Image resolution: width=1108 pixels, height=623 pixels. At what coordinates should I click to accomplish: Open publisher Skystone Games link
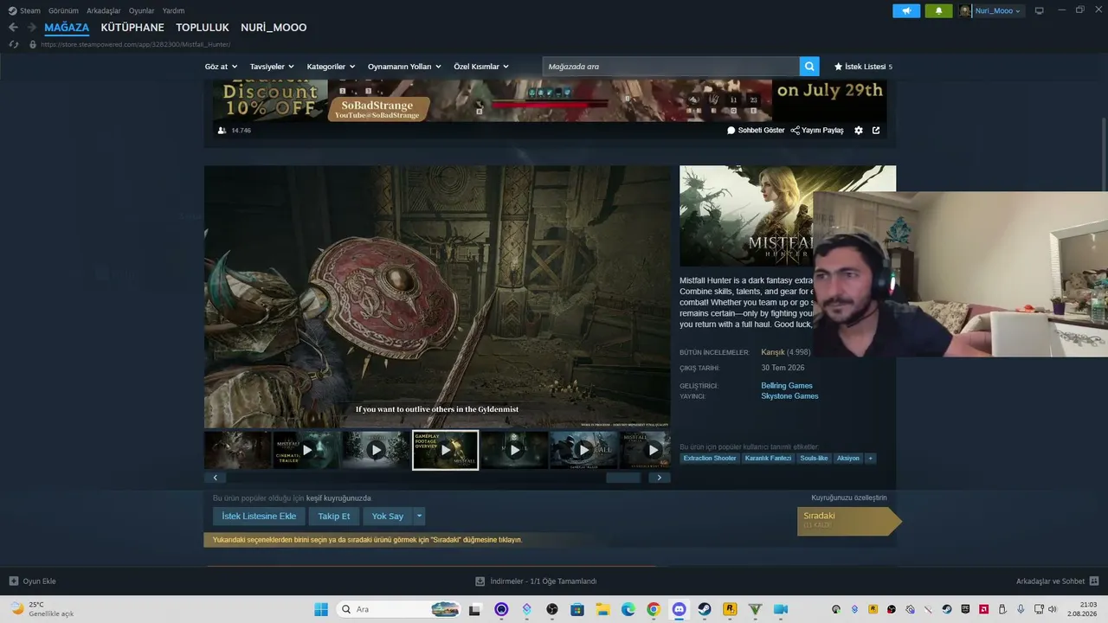(789, 396)
